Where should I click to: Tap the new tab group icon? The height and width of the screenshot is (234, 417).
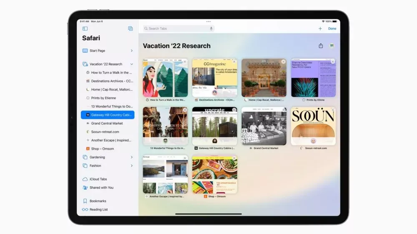pyautogui.click(x=131, y=29)
